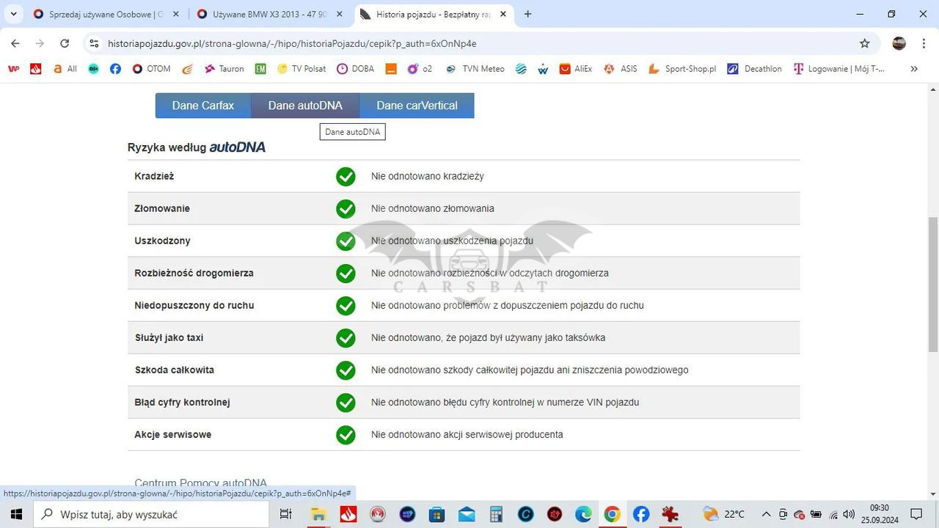Screen dimensions: 939x528
Task: Click the Windows taskbar search box
Action: pos(153,514)
